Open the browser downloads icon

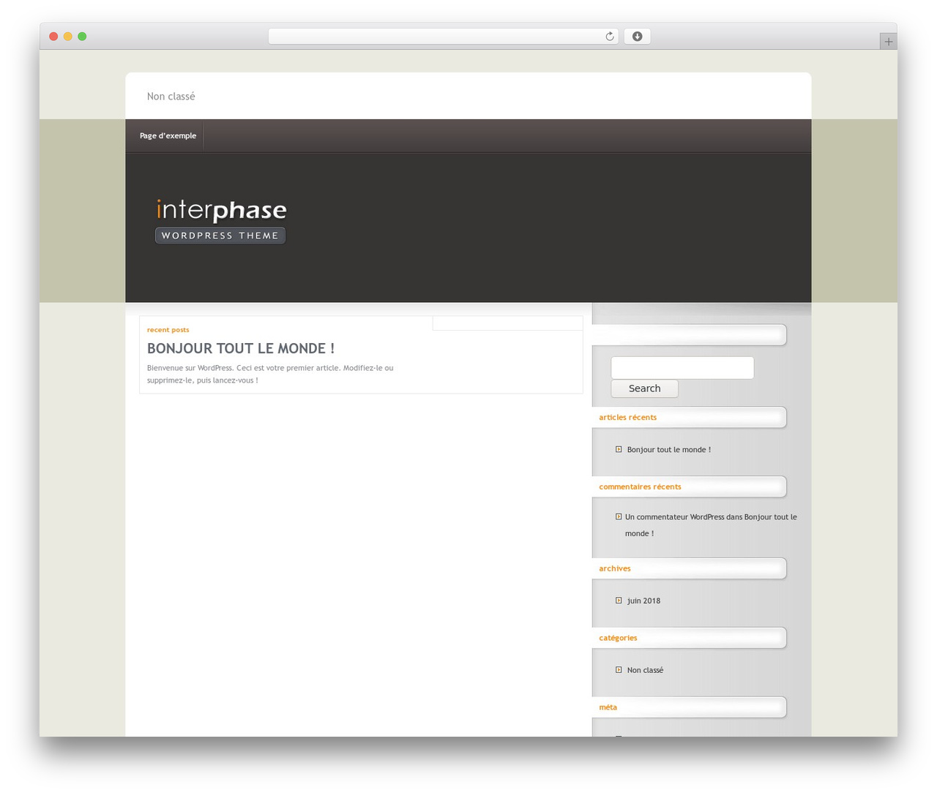(637, 37)
